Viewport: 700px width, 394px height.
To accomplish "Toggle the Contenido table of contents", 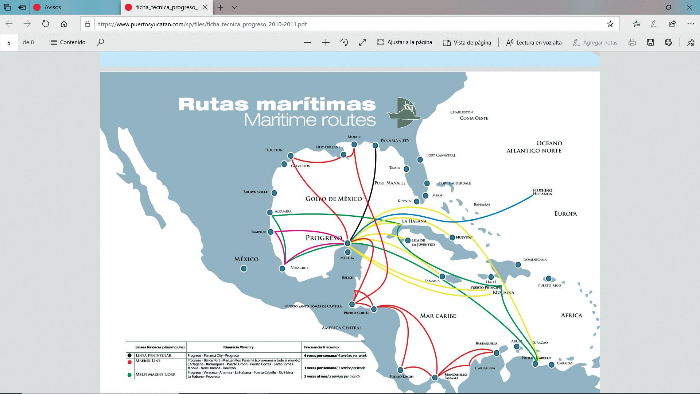I will point(67,42).
